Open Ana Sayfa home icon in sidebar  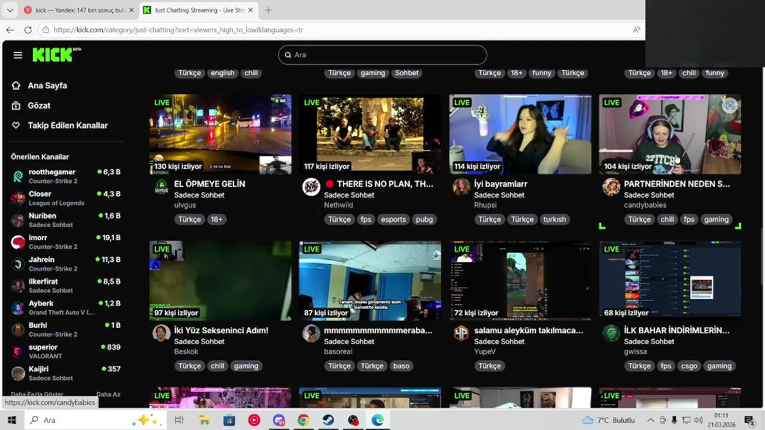(16, 85)
